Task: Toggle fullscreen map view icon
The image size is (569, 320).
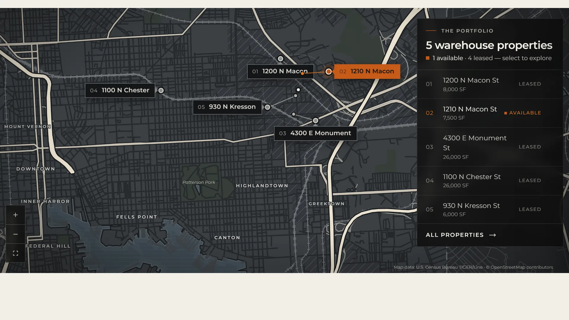Action: coord(15,253)
